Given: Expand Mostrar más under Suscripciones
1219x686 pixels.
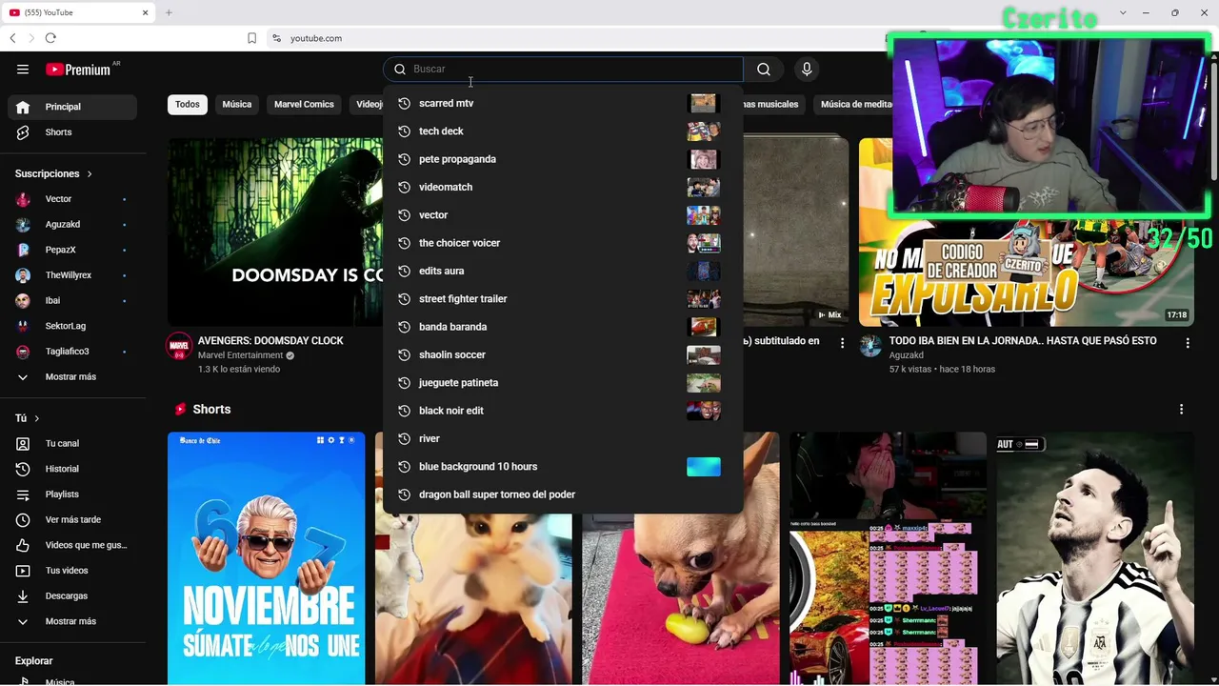Looking at the screenshot, I should click(72, 376).
